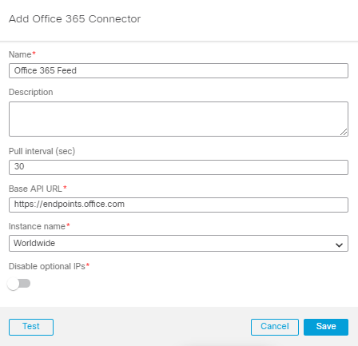Save the Office 365 connector
Image resolution: width=358 pixels, height=346 pixels.
326,327
